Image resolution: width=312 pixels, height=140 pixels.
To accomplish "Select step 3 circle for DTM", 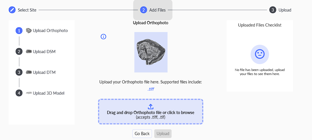I will pyautogui.click(x=19, y=72).
